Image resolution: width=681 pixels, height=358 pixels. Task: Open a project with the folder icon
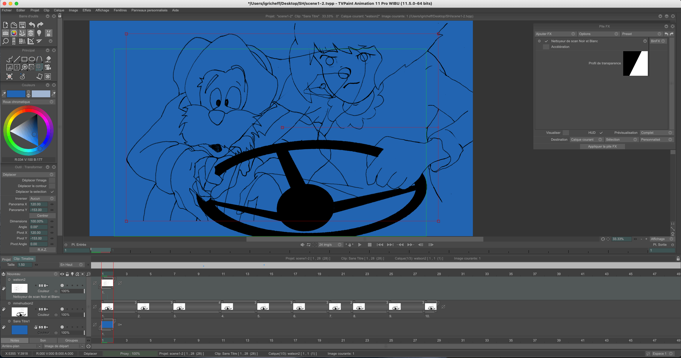pos(14,25)
